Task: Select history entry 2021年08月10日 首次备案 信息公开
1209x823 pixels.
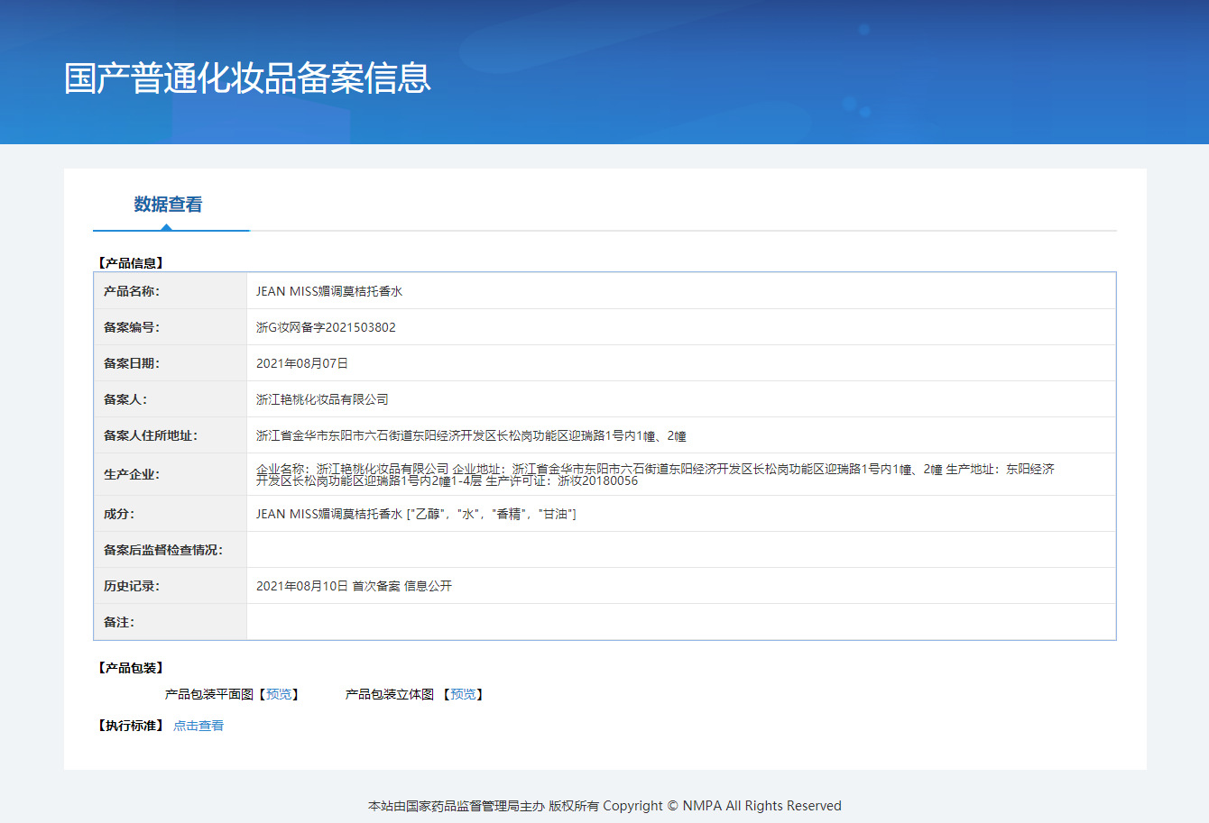Action: click(x=354, y=586)
